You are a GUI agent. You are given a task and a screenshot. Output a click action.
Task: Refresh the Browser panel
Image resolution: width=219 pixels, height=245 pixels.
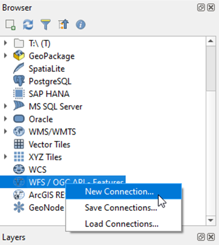point(28,25)
